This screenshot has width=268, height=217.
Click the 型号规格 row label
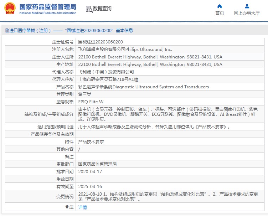(65, 102)
